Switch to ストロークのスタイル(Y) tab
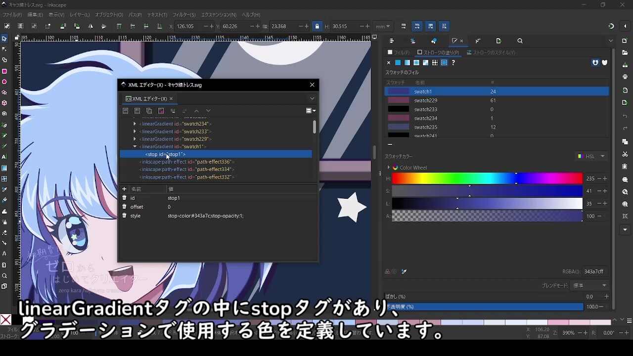 pyautogui.click(x=491, y=52)
